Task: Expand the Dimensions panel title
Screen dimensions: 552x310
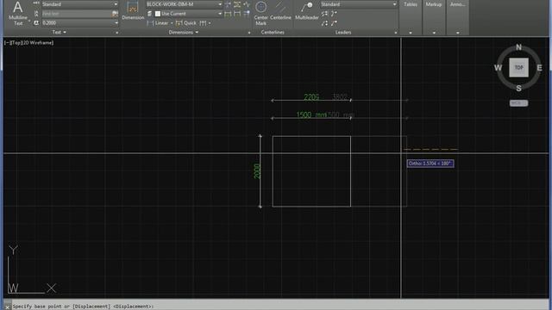Action: (x=184, y=33)
